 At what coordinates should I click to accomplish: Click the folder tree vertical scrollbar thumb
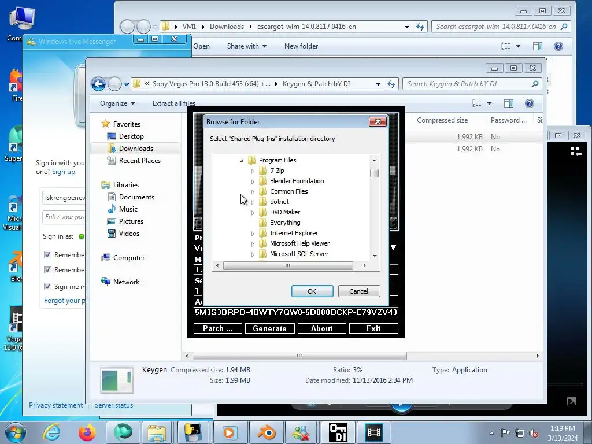(x=374, y=173)
